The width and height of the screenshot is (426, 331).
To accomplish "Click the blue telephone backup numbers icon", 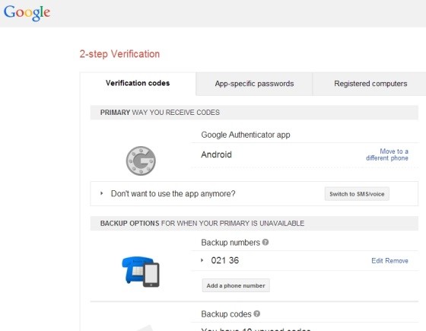I will click(141, 272).
